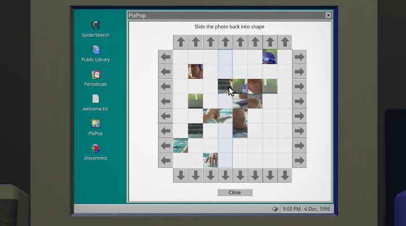This screenshot has height=226, width=406.
Task: Click the right arrow of the fourth row
Action: [300, 101]
